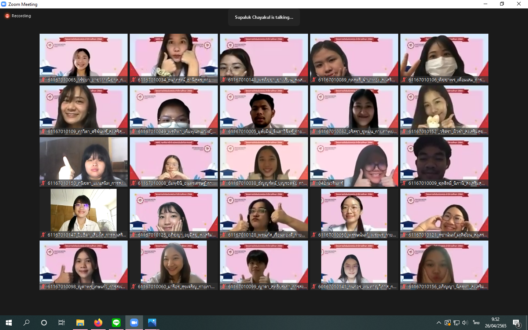528x330 pixels.
Task: Open File Explorer from the taskbar
Action: (80, 323)
